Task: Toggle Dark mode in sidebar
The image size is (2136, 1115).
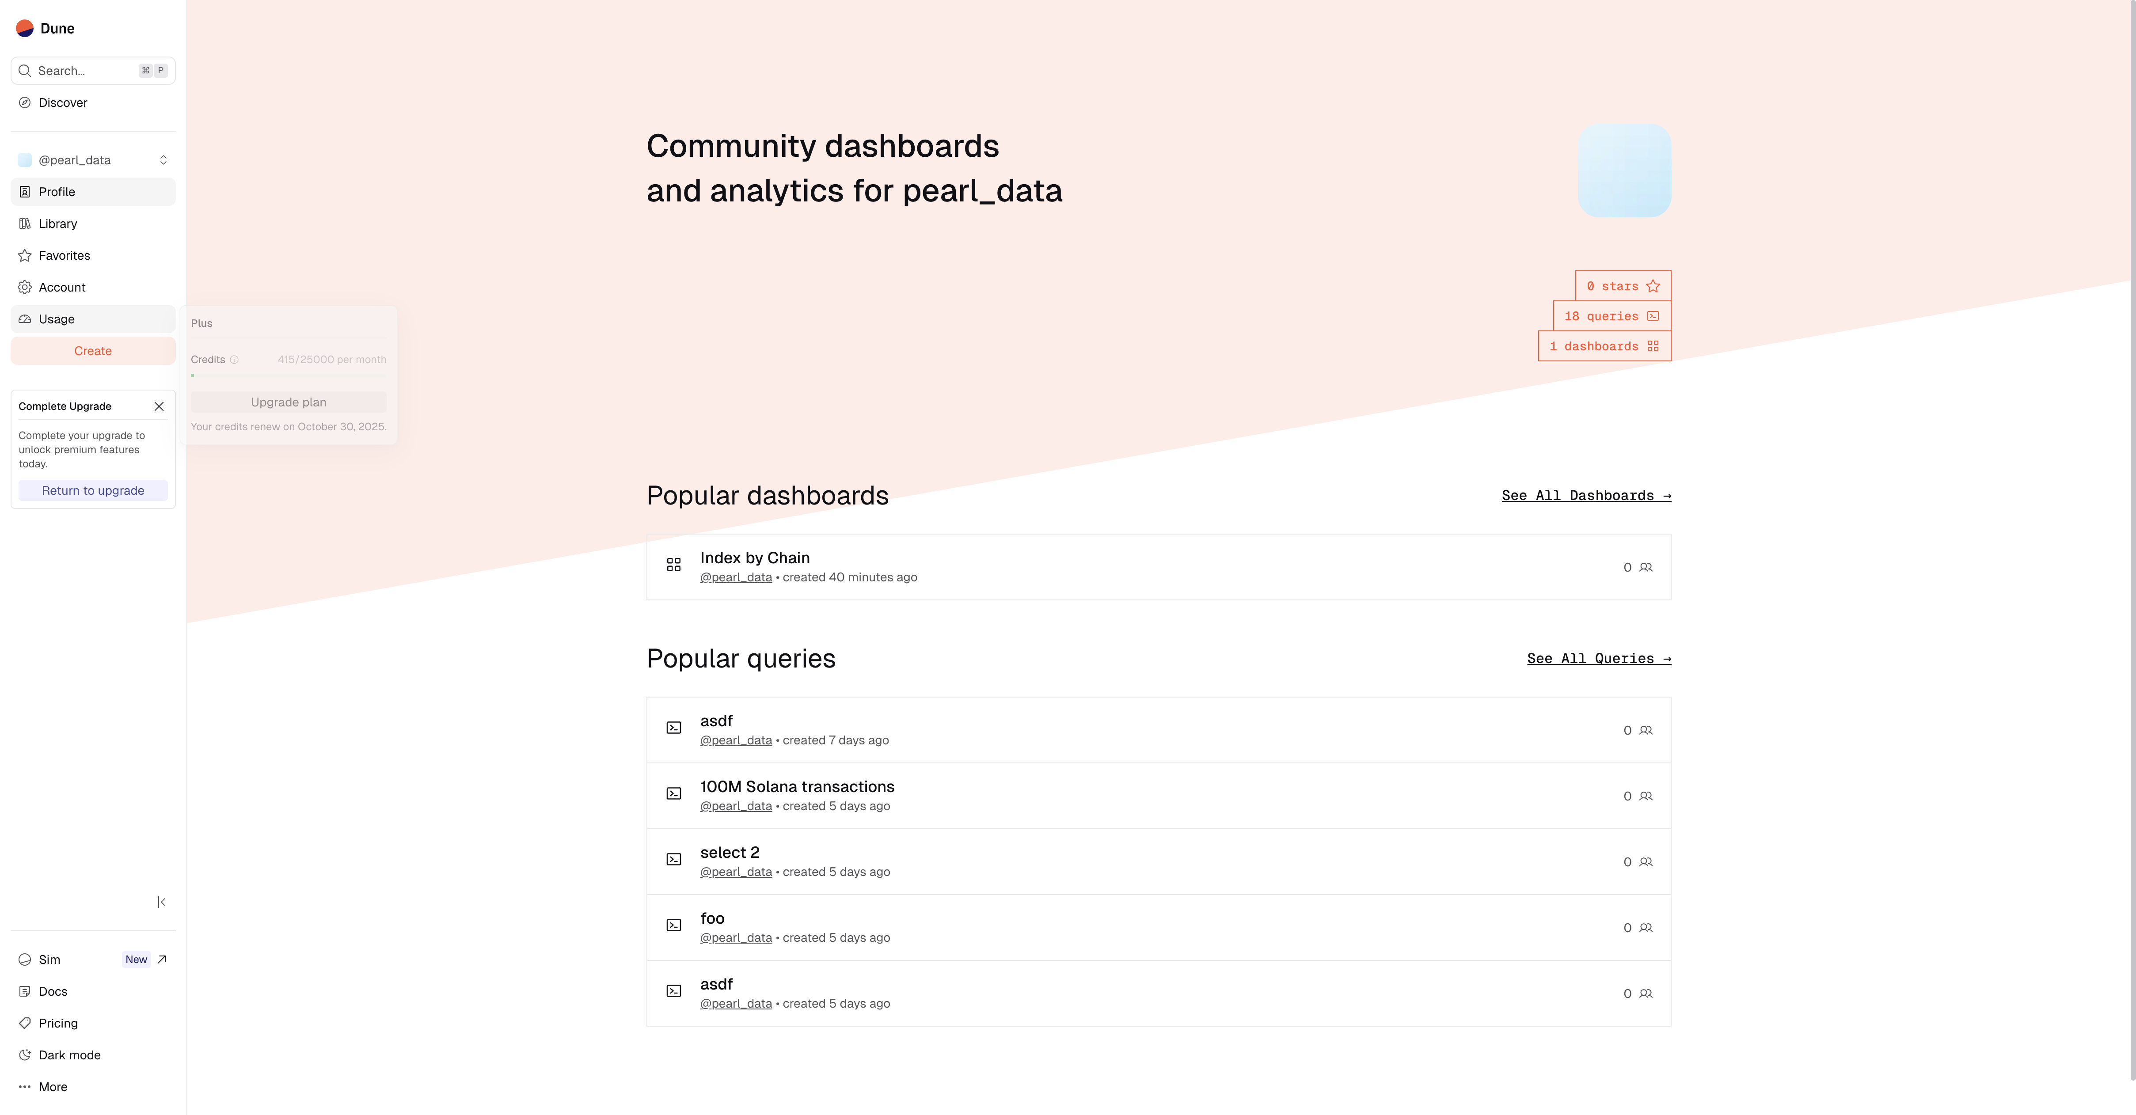Action: pos(70,1054)
